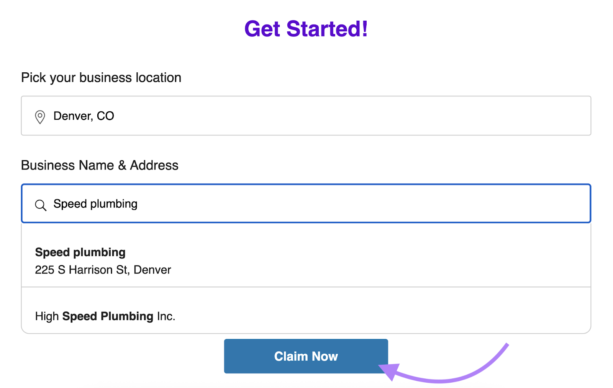This screenshot has width=613, height=388.
Task: Click the Pick your business location label
Action: point(101,77)
